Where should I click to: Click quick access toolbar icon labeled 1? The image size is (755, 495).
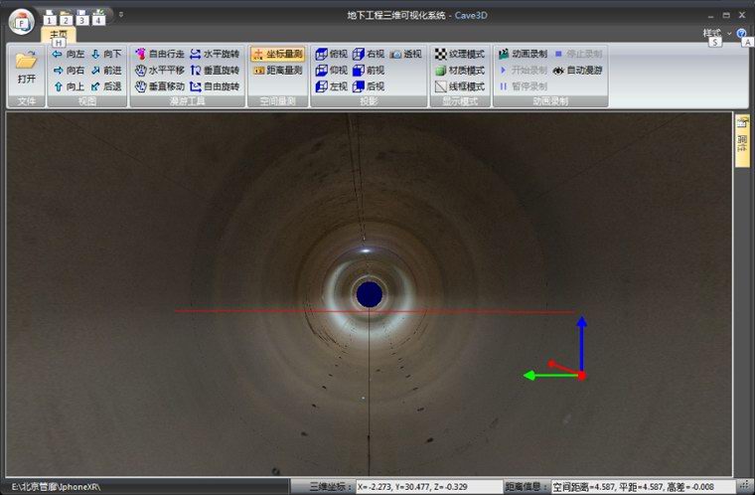[x=50, y=18]
